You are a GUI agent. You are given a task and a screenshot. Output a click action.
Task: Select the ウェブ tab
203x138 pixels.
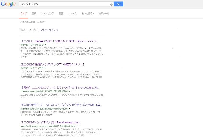point(24,13)
